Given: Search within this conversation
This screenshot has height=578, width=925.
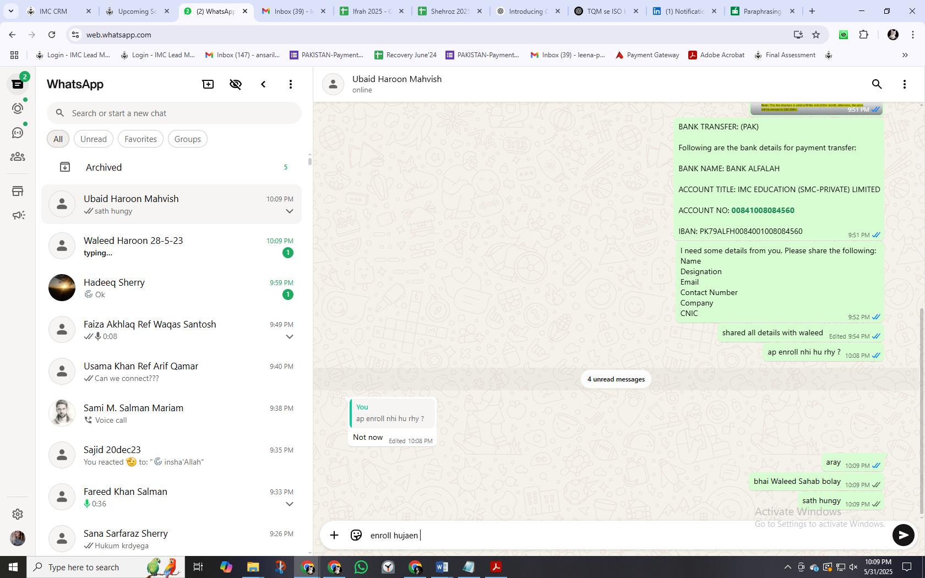Looking at the screenshot, I should pos(877,84).
